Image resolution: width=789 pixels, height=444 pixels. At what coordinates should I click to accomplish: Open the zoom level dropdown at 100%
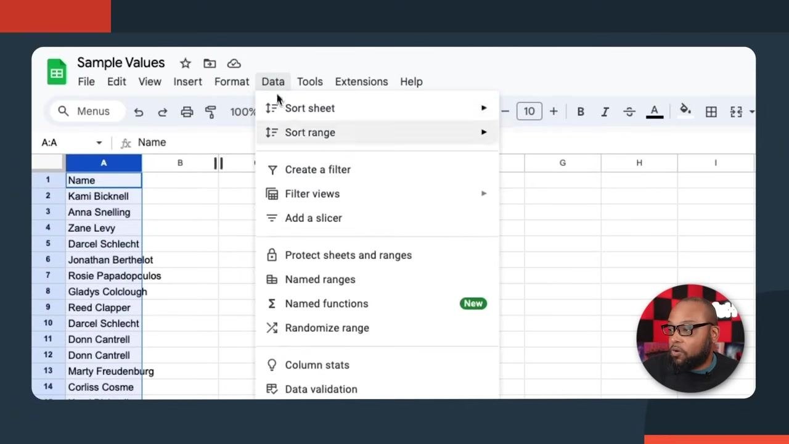point(243,112)
